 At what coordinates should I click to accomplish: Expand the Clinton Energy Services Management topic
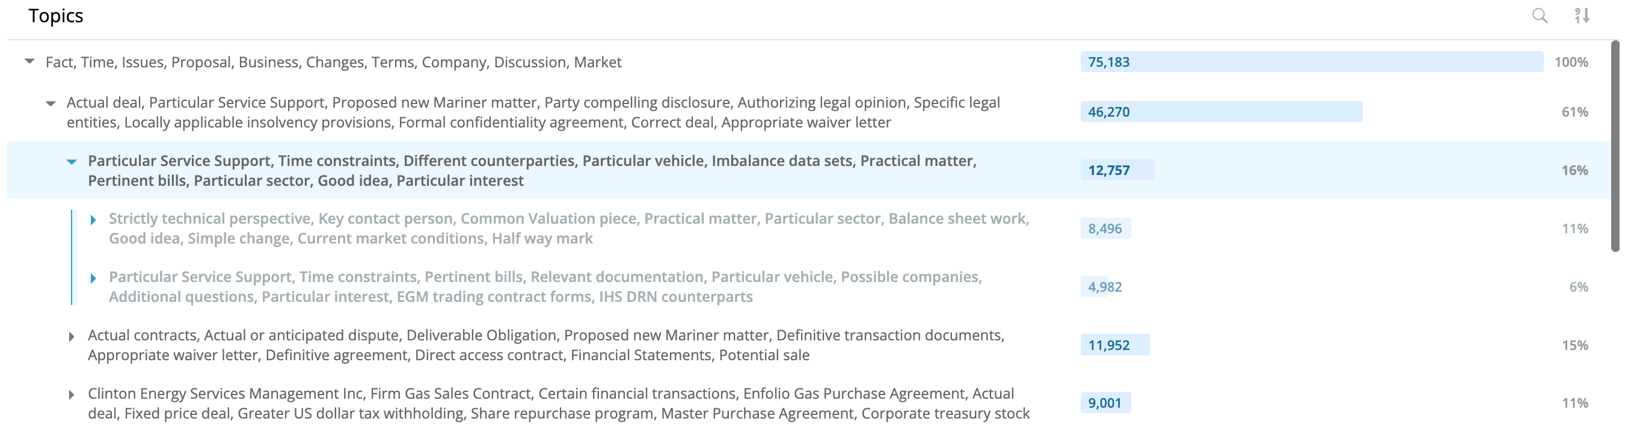[x=72, y=394]
